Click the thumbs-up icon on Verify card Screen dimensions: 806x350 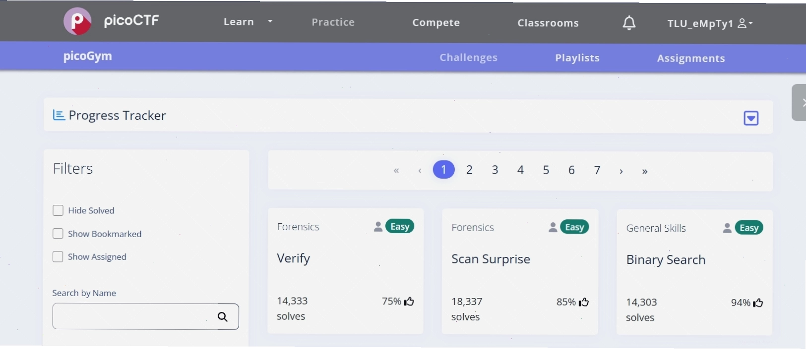coord(409,301)
